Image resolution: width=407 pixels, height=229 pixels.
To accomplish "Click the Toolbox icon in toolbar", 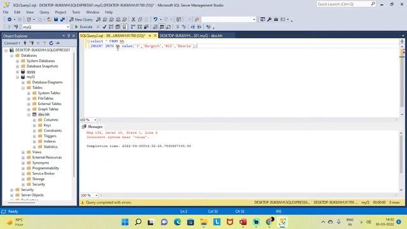I will [276, 20].
